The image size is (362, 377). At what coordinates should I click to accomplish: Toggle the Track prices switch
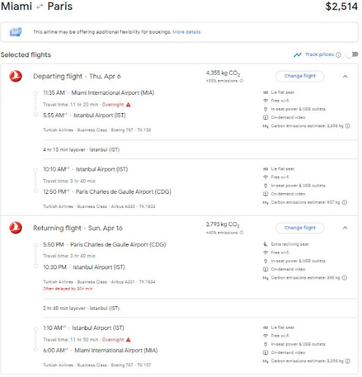click(x=352, y=55)
